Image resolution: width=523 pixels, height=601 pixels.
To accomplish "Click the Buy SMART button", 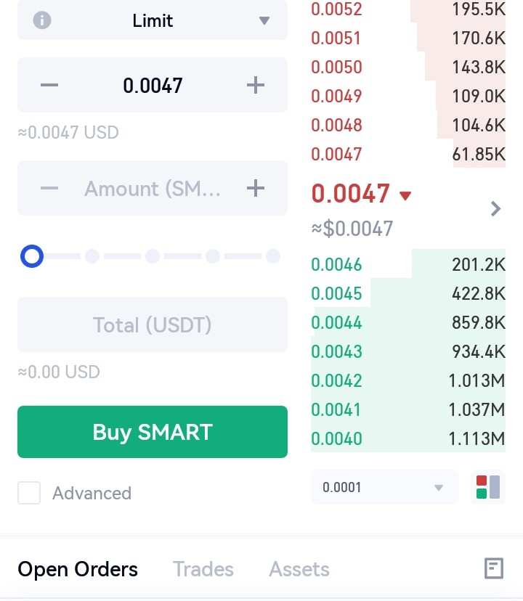I will point(153,432).
